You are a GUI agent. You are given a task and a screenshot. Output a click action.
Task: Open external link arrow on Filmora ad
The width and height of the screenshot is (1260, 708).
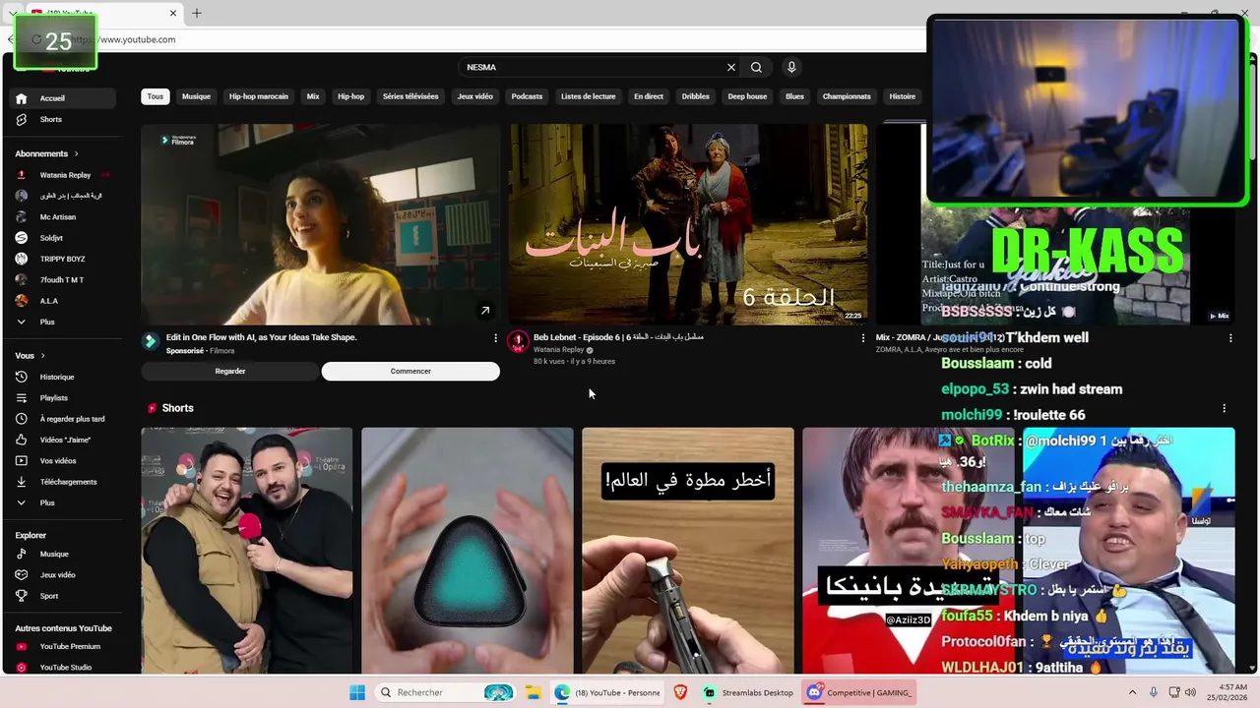coord(485,310)
